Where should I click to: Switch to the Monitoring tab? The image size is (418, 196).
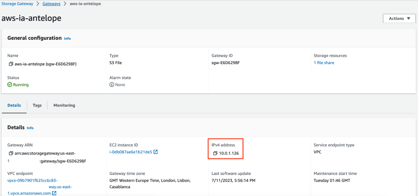64,105
